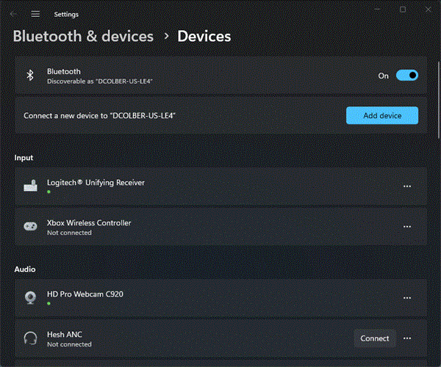Click the breadcrumb chevron separator
Image resolution: width=441 pixels, height=367 pixels.
pos(167,36)
